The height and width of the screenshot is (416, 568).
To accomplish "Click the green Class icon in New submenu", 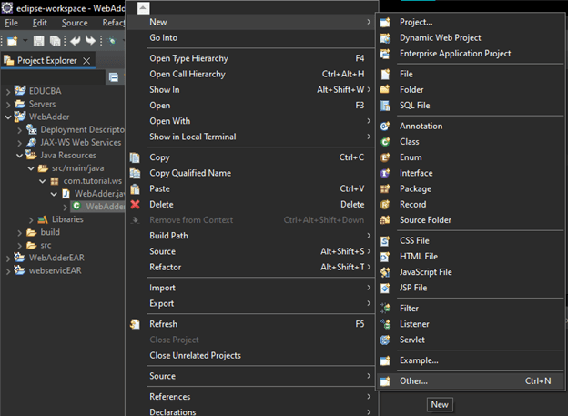I will [x=385, y=142].
